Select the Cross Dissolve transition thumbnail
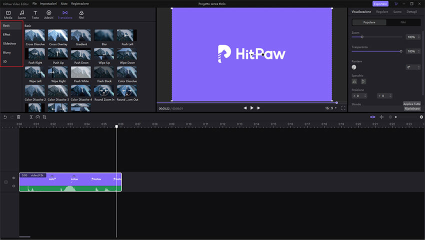Image resolution: width=425 pixels, height=240 pixels. tap(35, 35)
